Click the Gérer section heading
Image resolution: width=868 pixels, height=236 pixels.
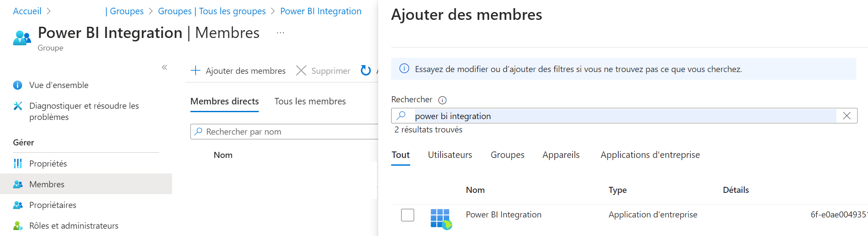pyautogui.click(x=23, y=142)
